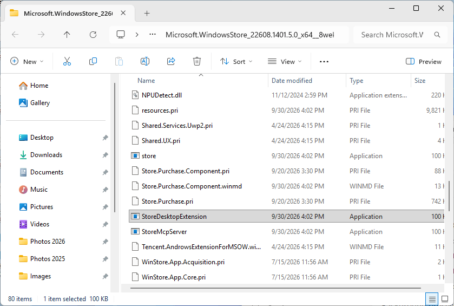Click the Share icon
The width and height of the screenshot is (454, 306).
[171, 61]
